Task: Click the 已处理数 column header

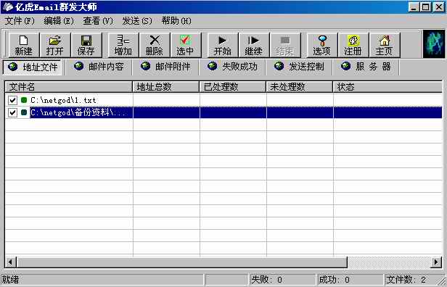Action: [x=233, y=87]
